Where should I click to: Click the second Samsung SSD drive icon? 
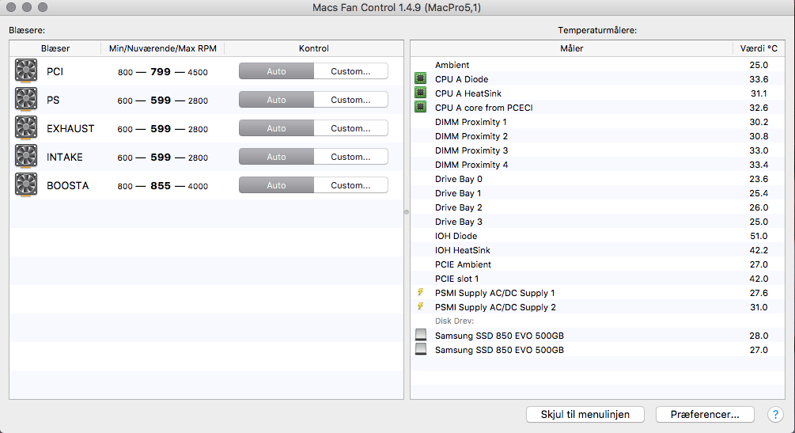tap(421, 349)
